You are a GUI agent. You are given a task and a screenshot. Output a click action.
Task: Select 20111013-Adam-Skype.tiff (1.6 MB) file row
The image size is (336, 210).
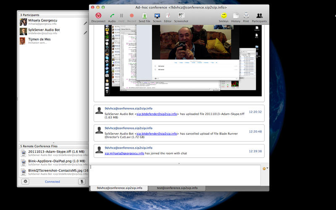[54, 153]
